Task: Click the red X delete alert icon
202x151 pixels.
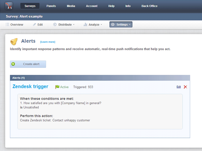Action: coord(185,87)
